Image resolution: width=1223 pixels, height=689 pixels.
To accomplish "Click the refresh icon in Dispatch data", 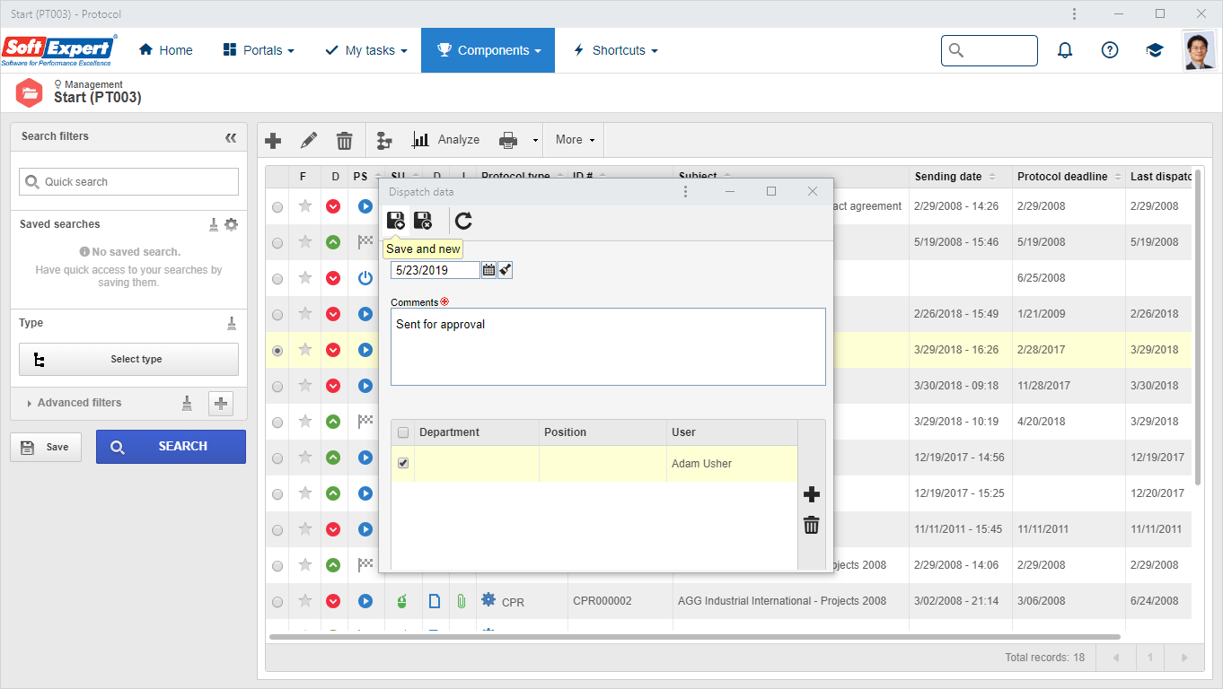I will tap(463, 221).
